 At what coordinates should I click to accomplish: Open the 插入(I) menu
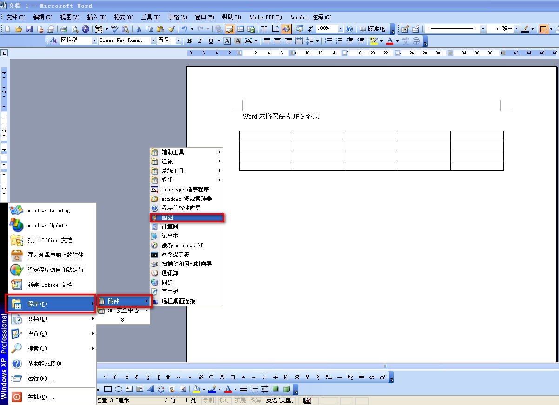[x=96, y=17]
